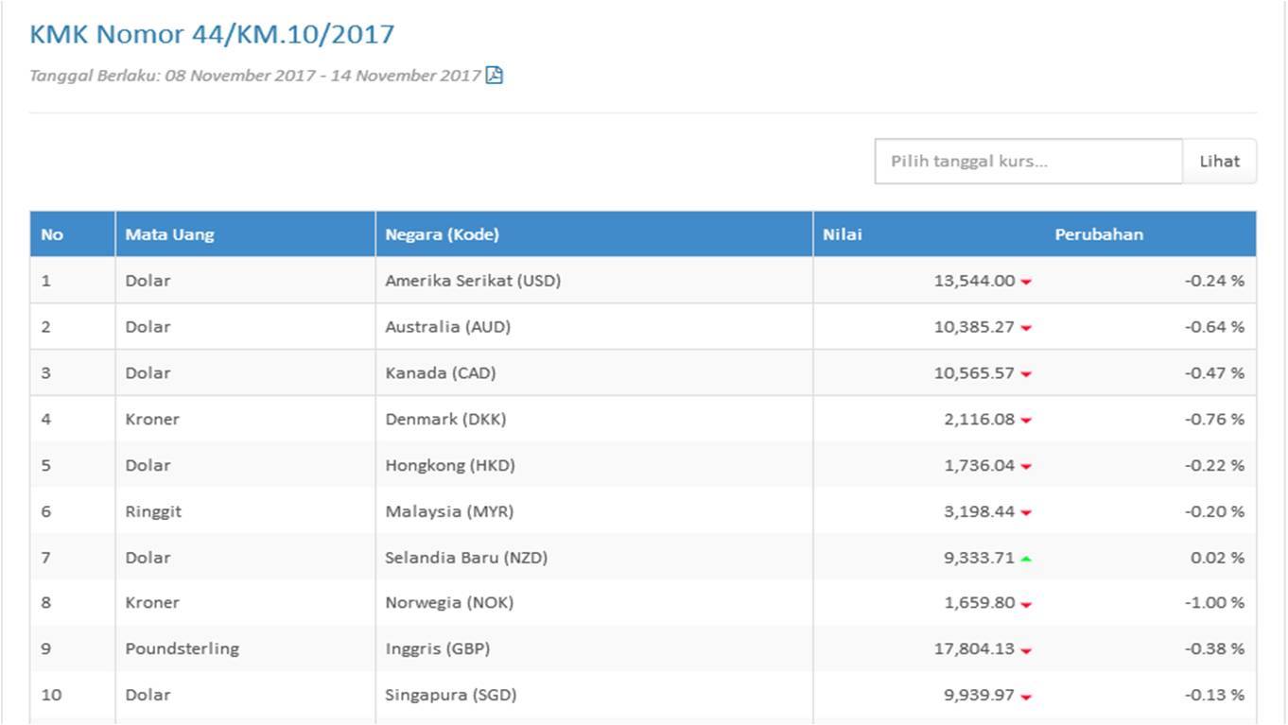1288x725 pixels.
Task: Select the change value -0.76 %
Action: (1214, 419)
